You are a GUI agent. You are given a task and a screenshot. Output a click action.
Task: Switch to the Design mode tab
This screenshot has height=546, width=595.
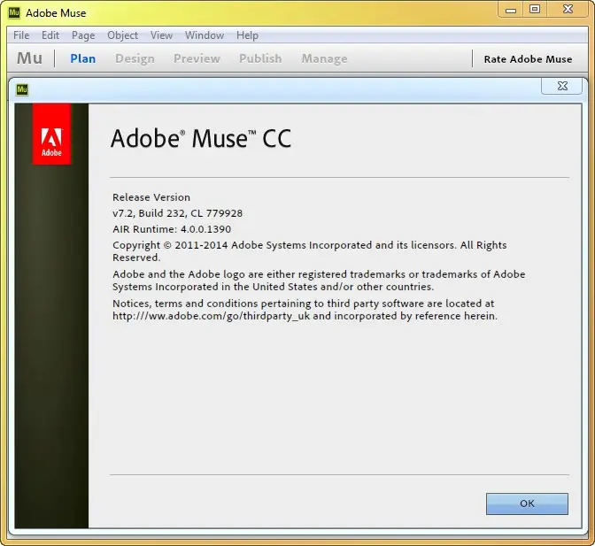point(135,58)
